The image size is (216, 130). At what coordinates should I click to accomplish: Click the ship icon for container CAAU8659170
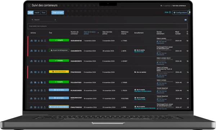tap(32, 51)
